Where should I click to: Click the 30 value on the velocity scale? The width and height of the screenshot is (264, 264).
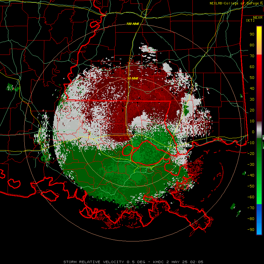252,99
